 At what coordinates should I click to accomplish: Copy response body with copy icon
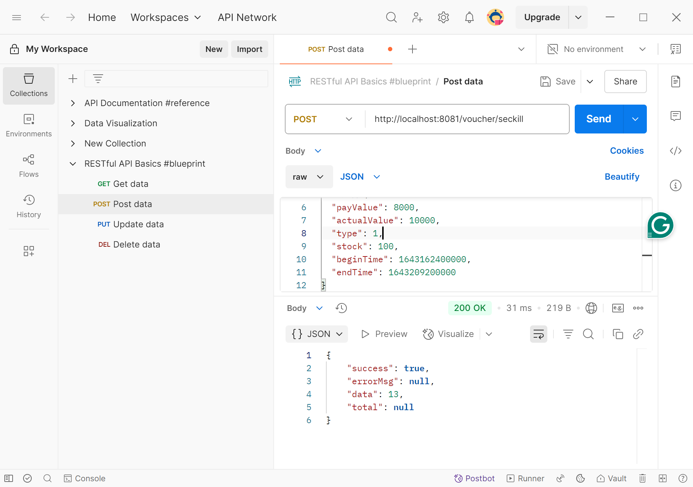point(618,334)
